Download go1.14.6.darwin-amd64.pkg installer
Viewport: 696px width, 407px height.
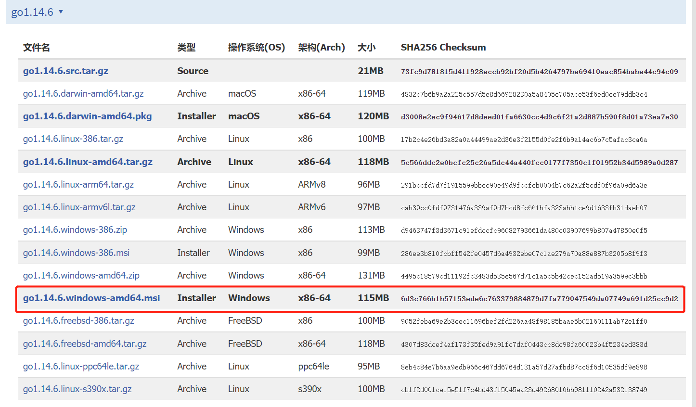click(x=87, y=116)
